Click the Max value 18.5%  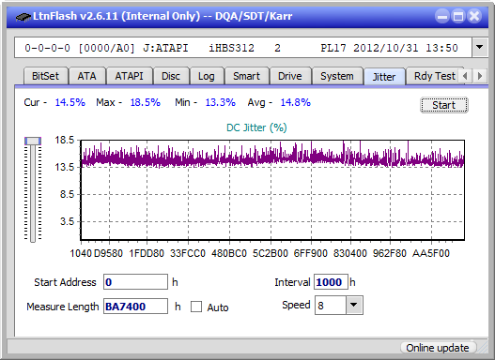pyautogui.click(x=146, y=102)
